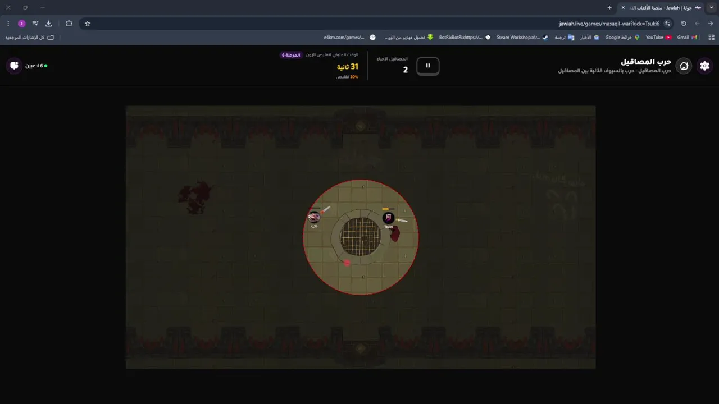Viewport: 719px width, 404px height.
Task: Open the e4km.com/games bookmark
Action: tap(349, 37)
